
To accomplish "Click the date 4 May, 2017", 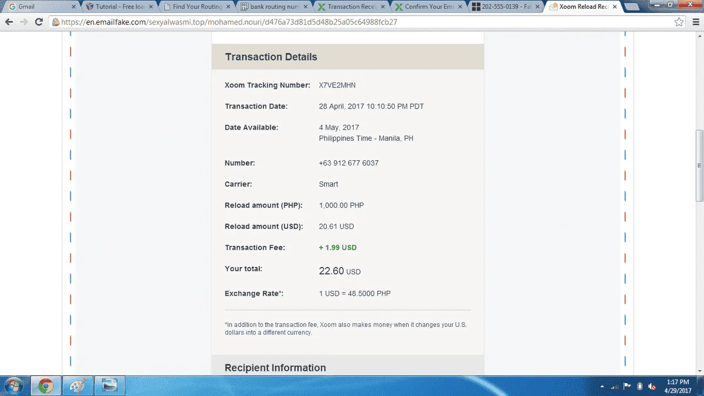I will [x=339, y=127].
